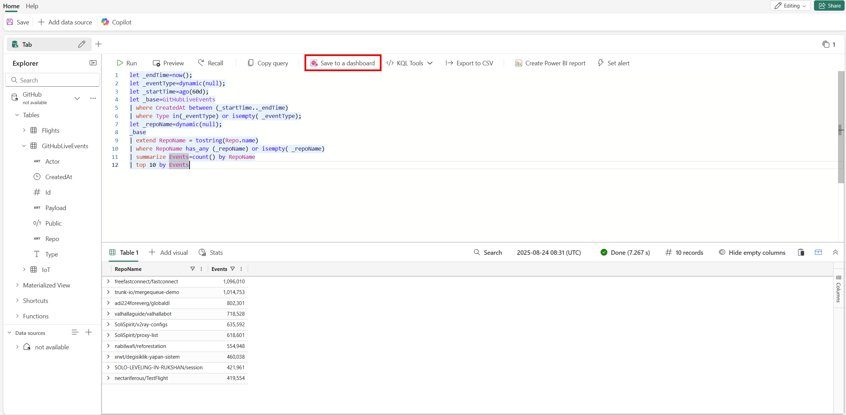Expand the Flights table

[24, 130]
